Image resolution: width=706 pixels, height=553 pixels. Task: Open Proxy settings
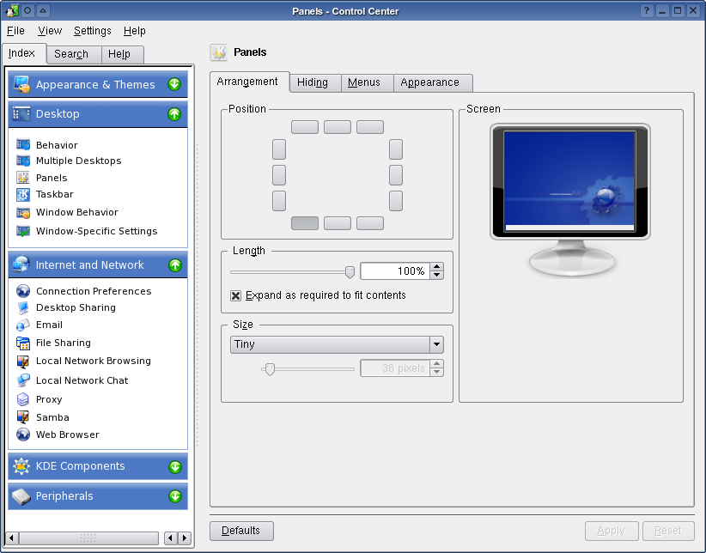[x=50, y=398]
